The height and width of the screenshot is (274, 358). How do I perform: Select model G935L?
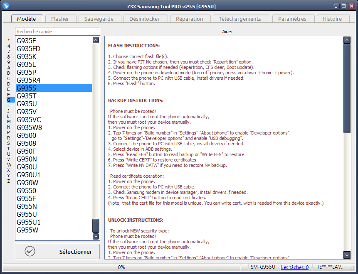coord(54,64)
